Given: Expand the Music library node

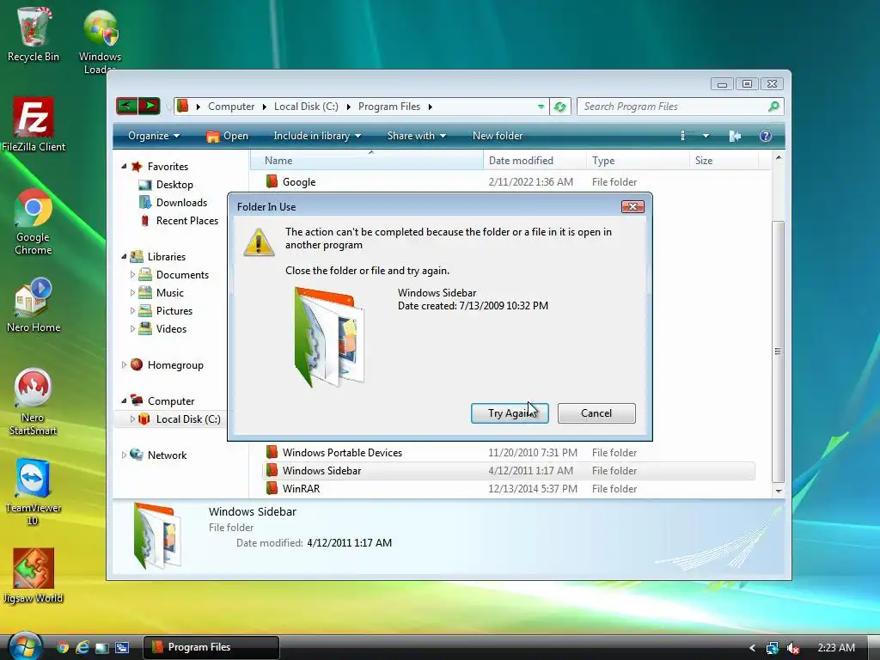Looking at the screenshot, I should (x=132, y=292).
